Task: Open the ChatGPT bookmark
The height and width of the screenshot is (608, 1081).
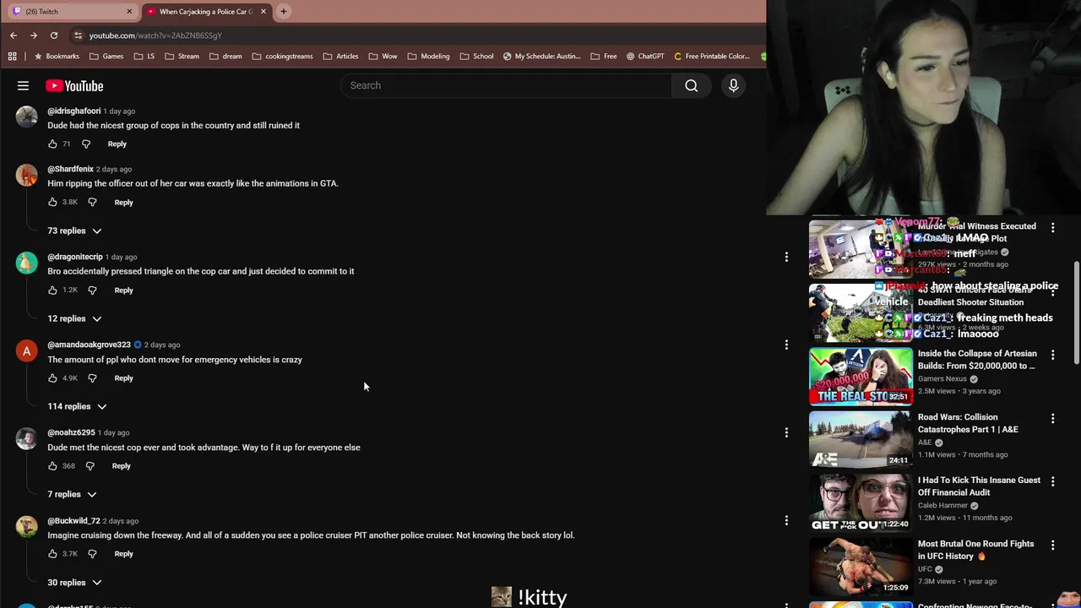Action: 645,57
